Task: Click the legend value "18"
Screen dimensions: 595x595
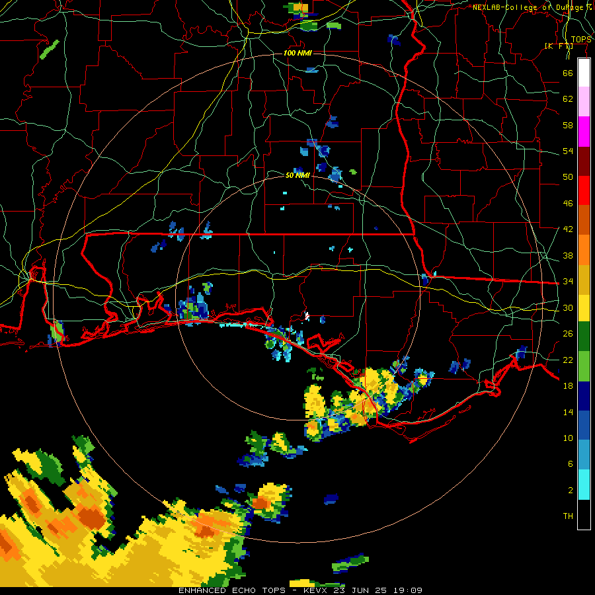Action: (568, 386)
